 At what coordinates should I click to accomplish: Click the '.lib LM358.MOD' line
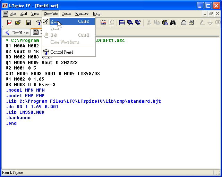tap(25, 112)
